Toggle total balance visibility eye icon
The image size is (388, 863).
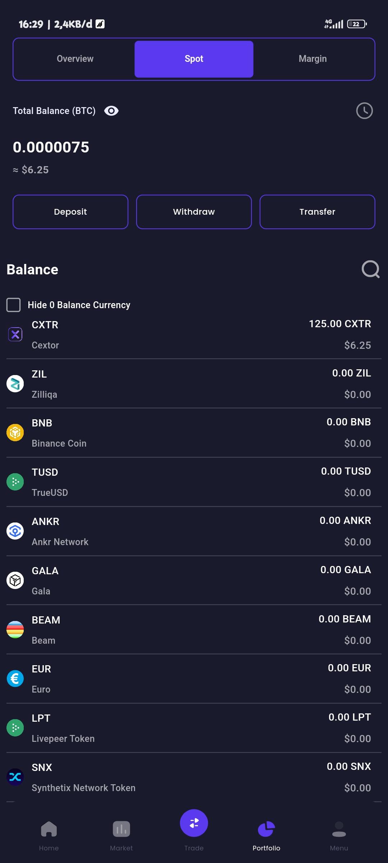[x=111, y=111]
